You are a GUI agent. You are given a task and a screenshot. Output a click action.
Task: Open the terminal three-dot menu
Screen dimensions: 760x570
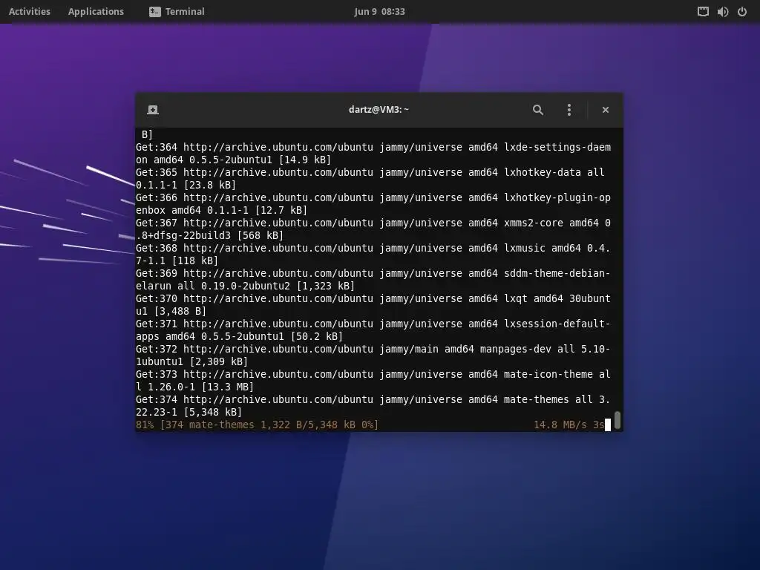(x=569, y=110)
